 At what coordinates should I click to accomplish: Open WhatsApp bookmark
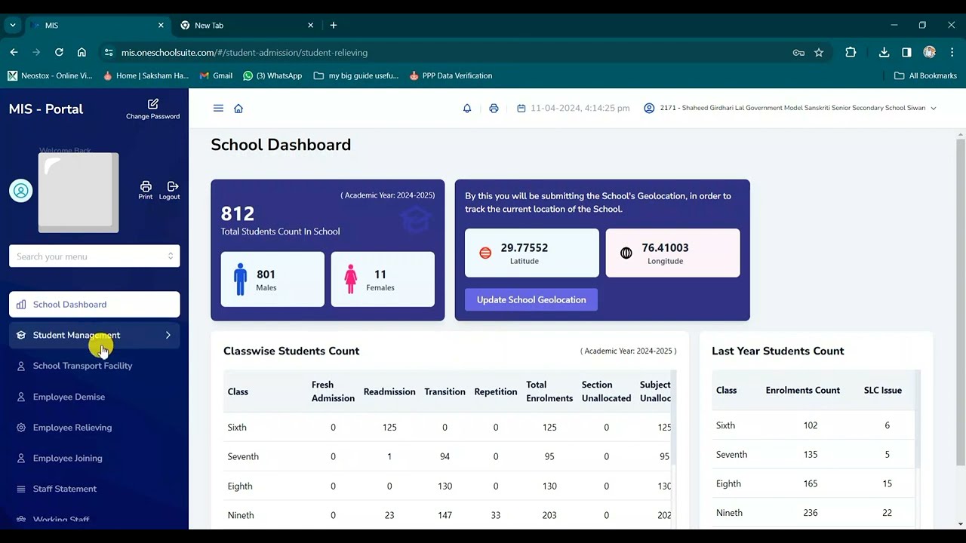pyautogui.click(x=272, y=75)
